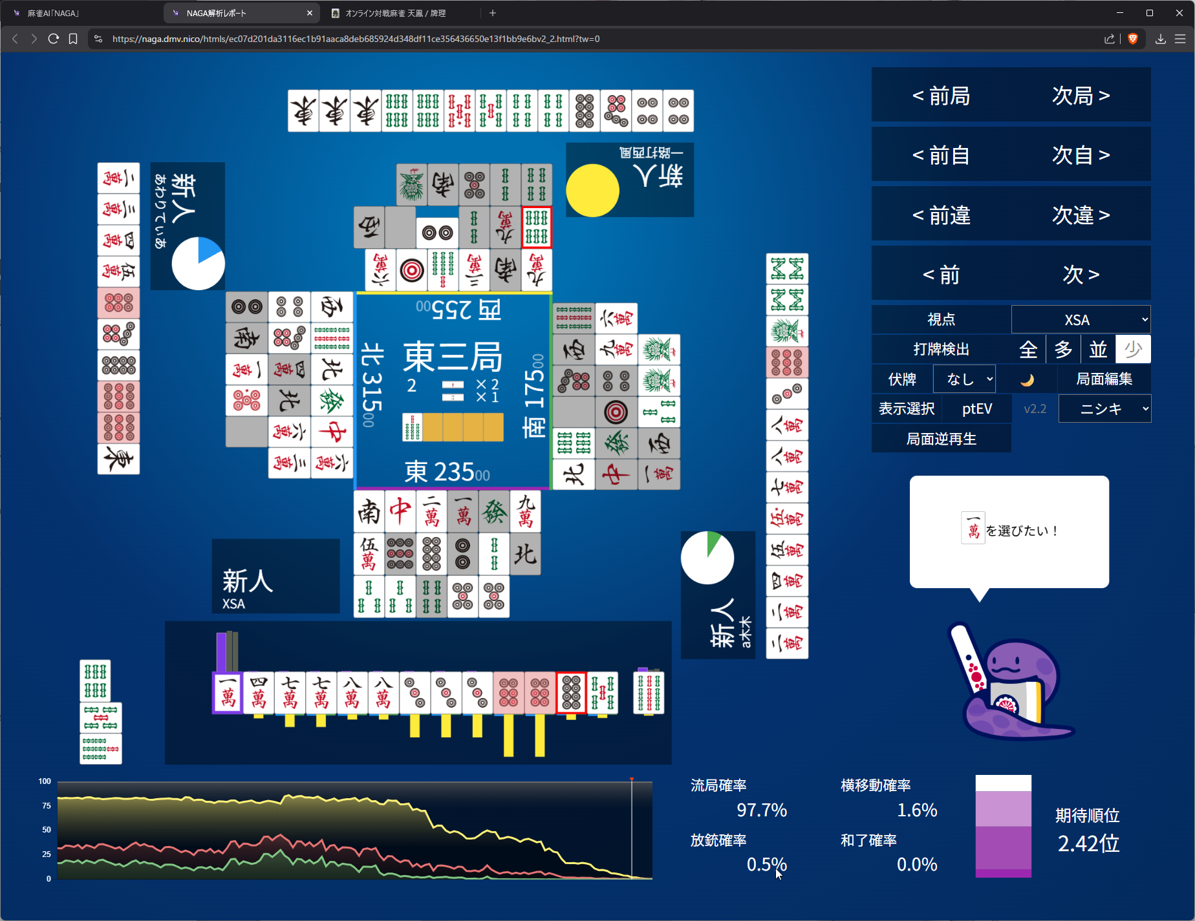Select the 多 discard detection option
The image size is (1195, 921).
tap(1063, 350)
